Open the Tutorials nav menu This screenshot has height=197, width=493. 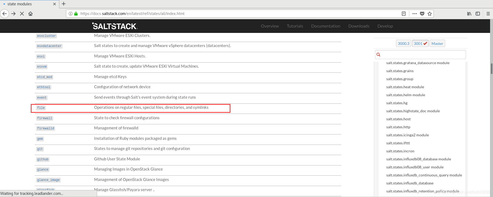coord(295,26)
